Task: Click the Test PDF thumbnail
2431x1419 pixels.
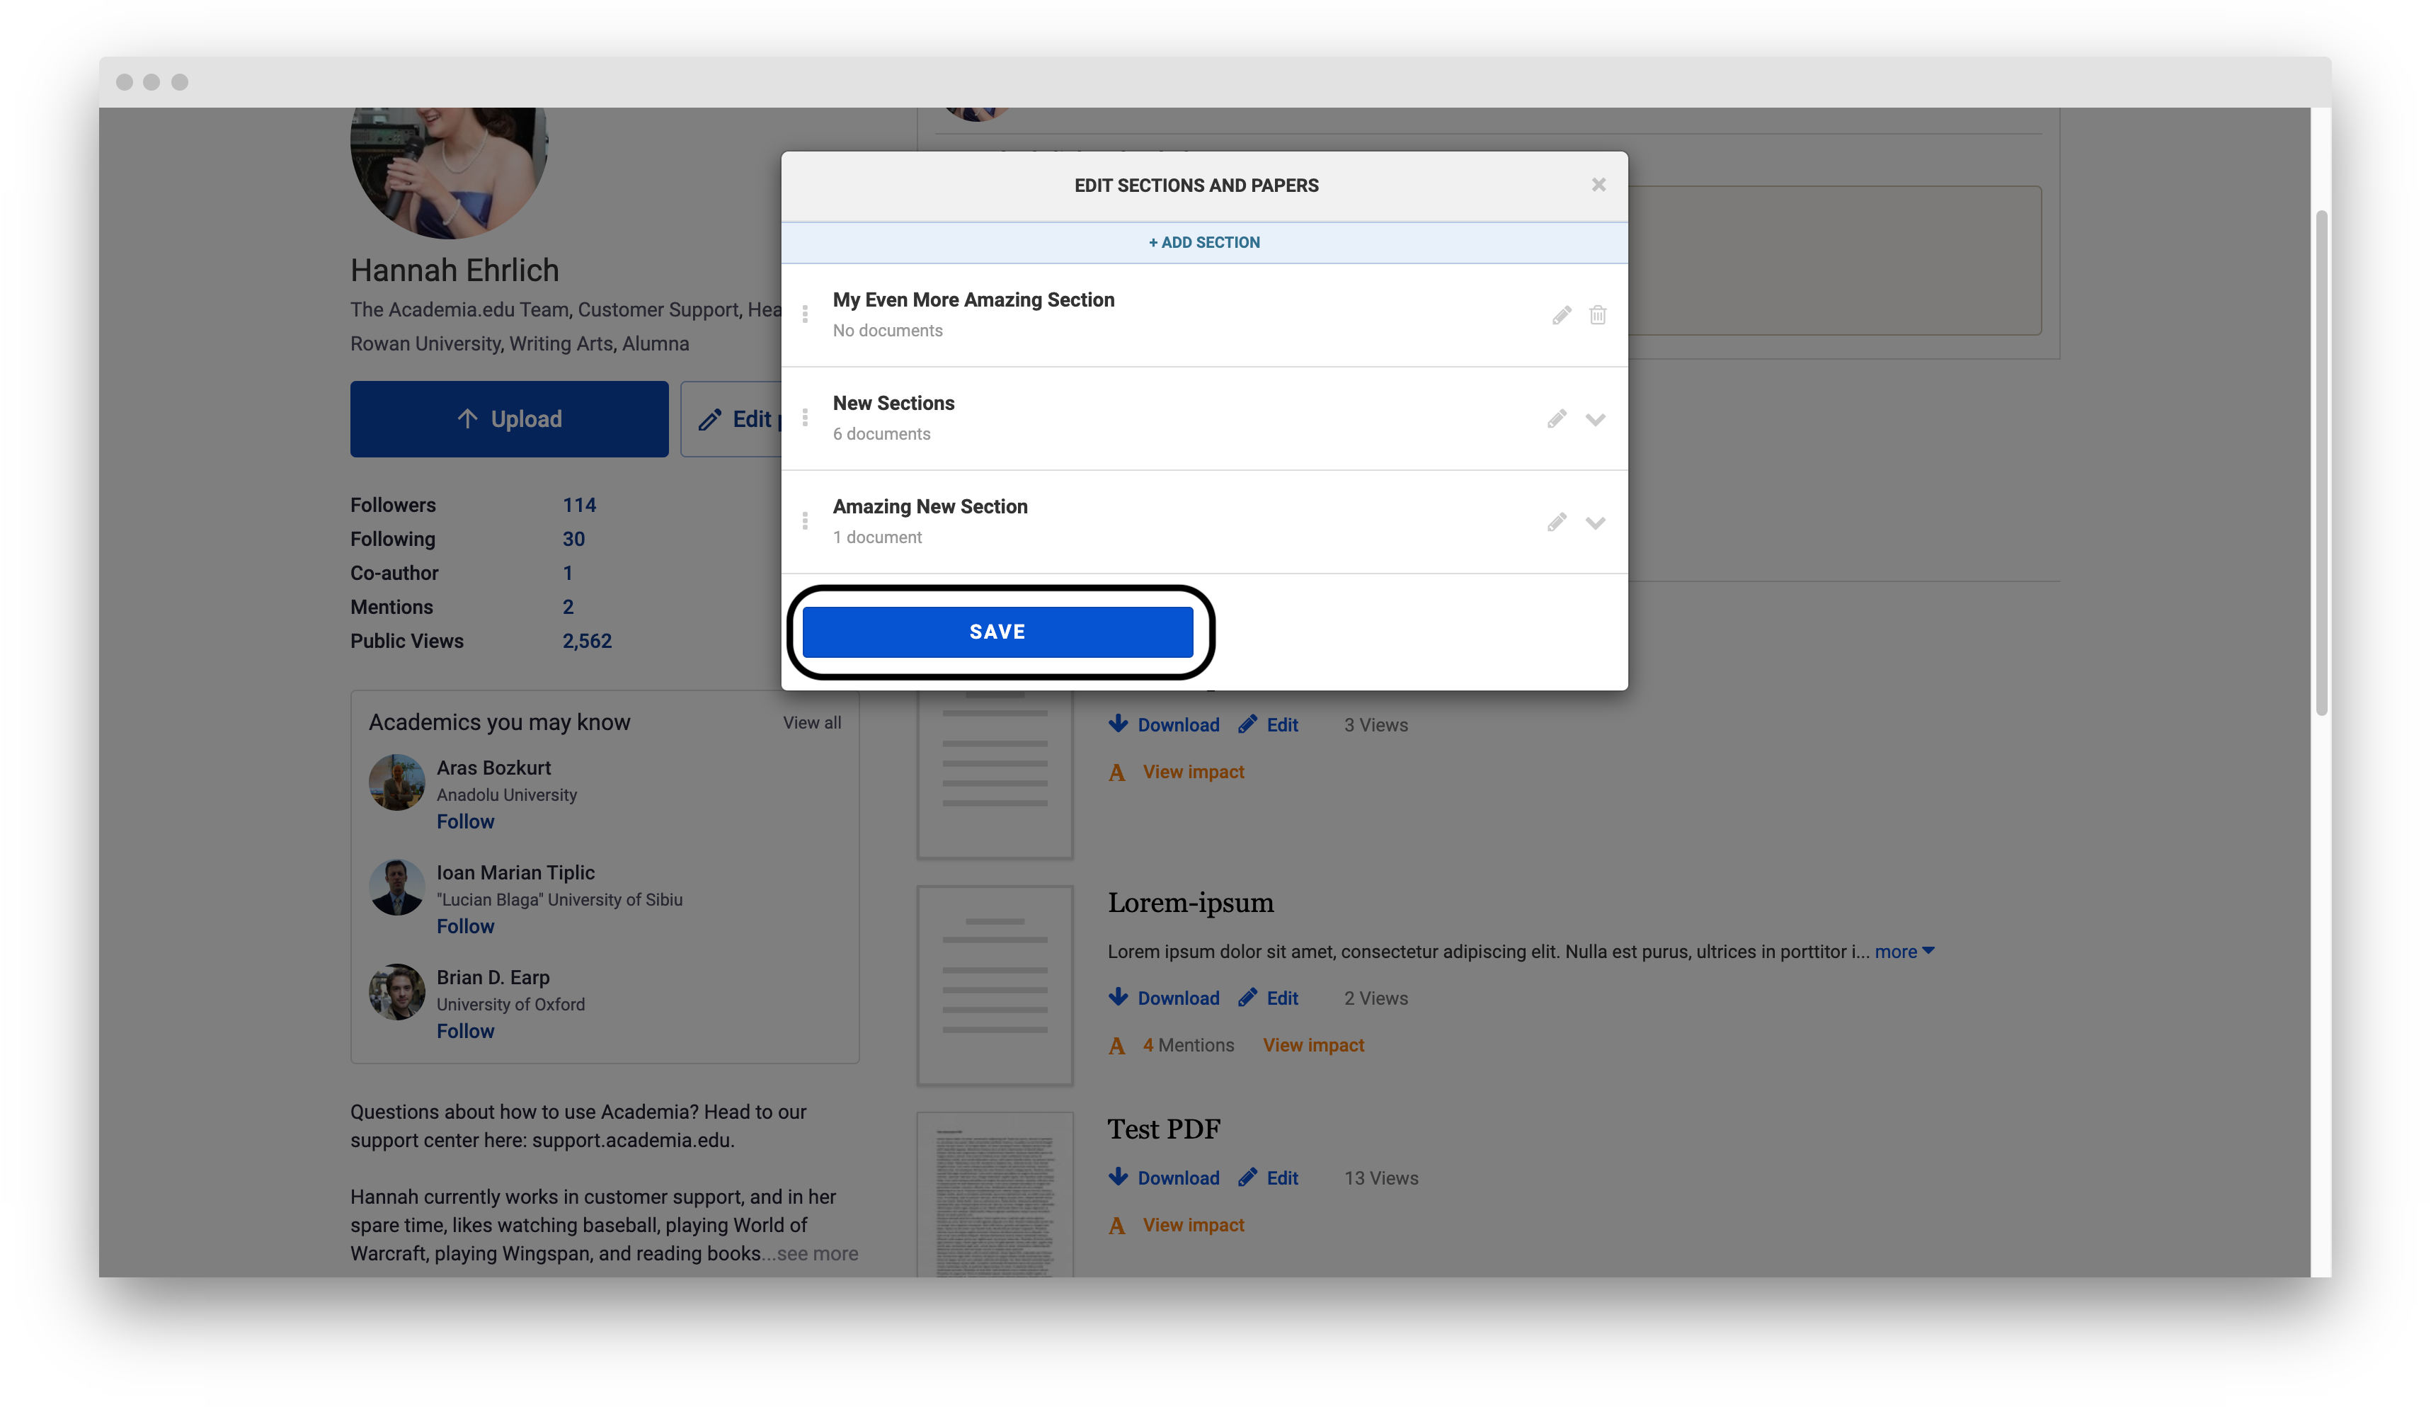Action: click(x=995, y=1196)
